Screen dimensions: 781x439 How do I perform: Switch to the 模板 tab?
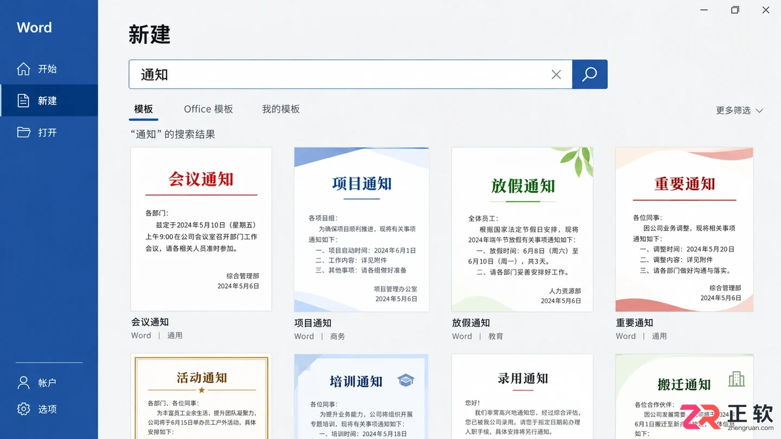[x=144, y=109]
